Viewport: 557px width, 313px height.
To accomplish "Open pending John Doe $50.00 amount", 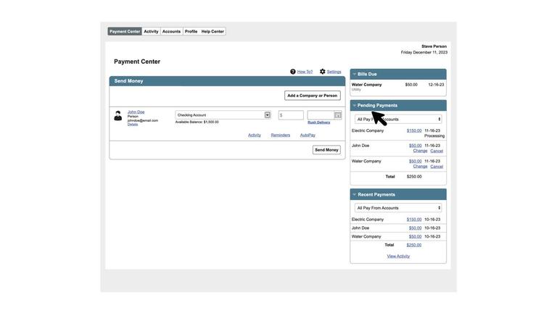I will click(x=416, y=146).
